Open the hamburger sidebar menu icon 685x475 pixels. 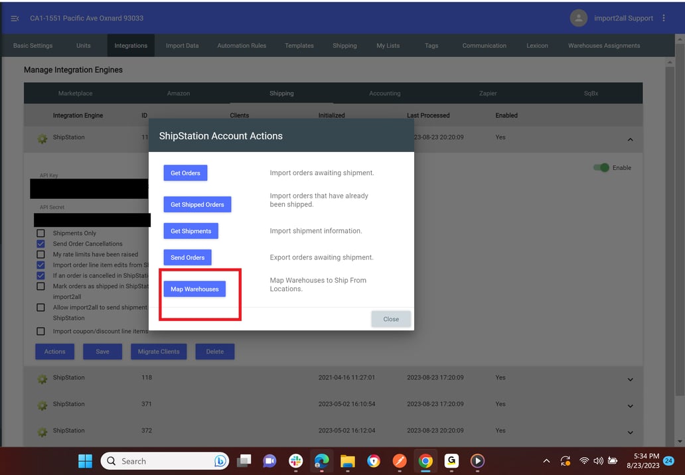tap(15, 19)
